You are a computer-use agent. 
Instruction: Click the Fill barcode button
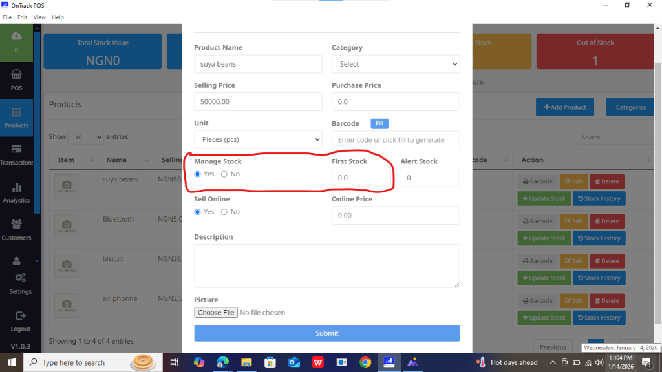[x=379, y=123]
